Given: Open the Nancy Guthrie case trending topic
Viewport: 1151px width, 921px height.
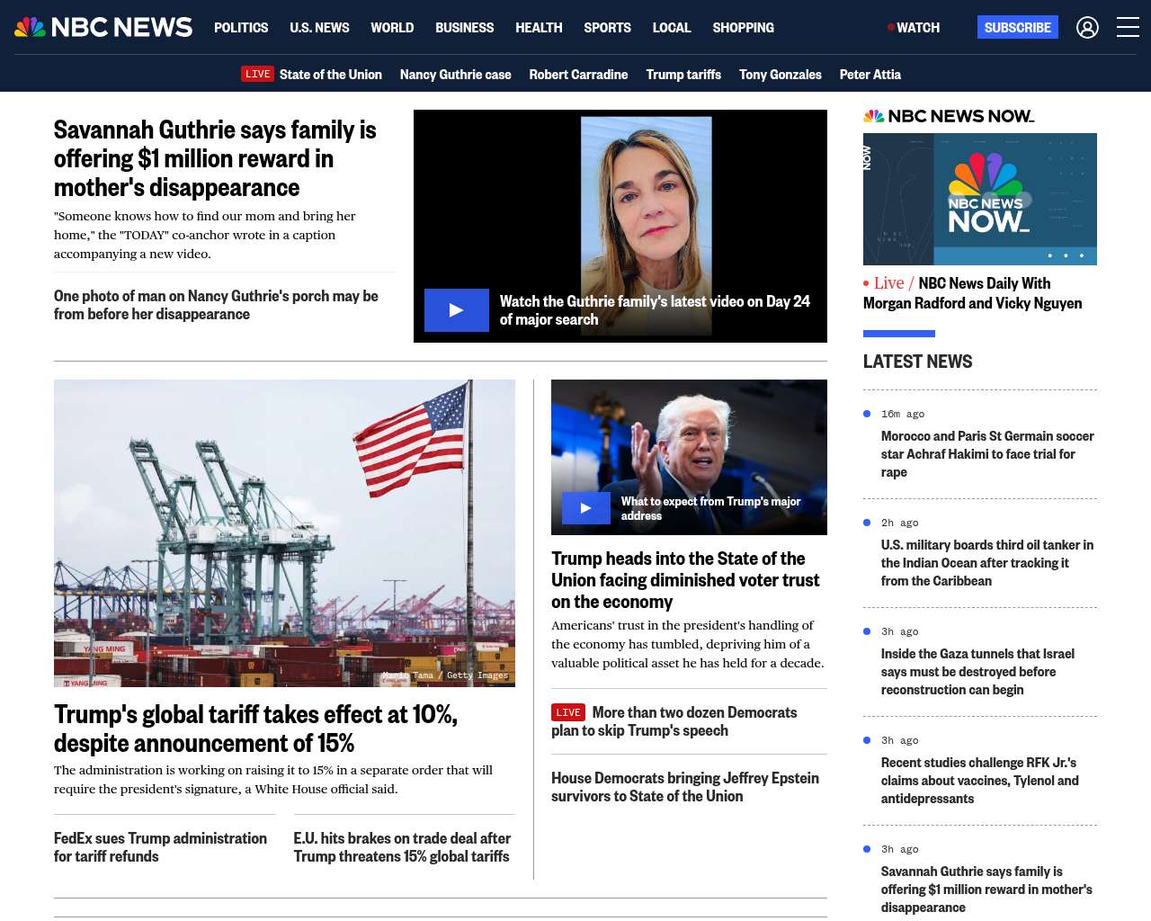Looking at the screenshot, I should click(455, 75).
